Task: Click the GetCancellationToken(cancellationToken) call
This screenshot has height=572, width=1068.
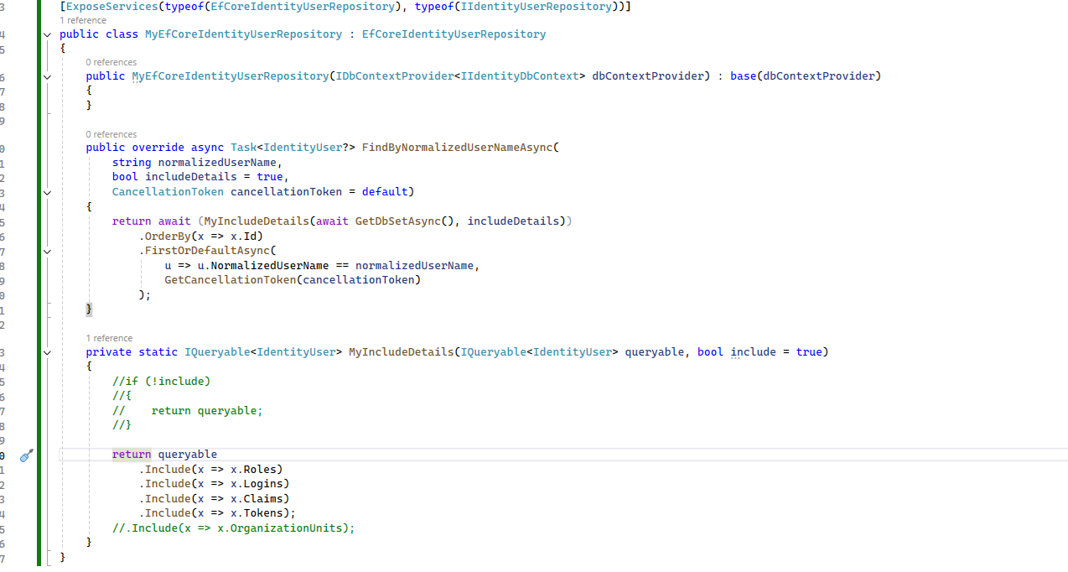Action: pyautogui.click(x=293, y=280)
